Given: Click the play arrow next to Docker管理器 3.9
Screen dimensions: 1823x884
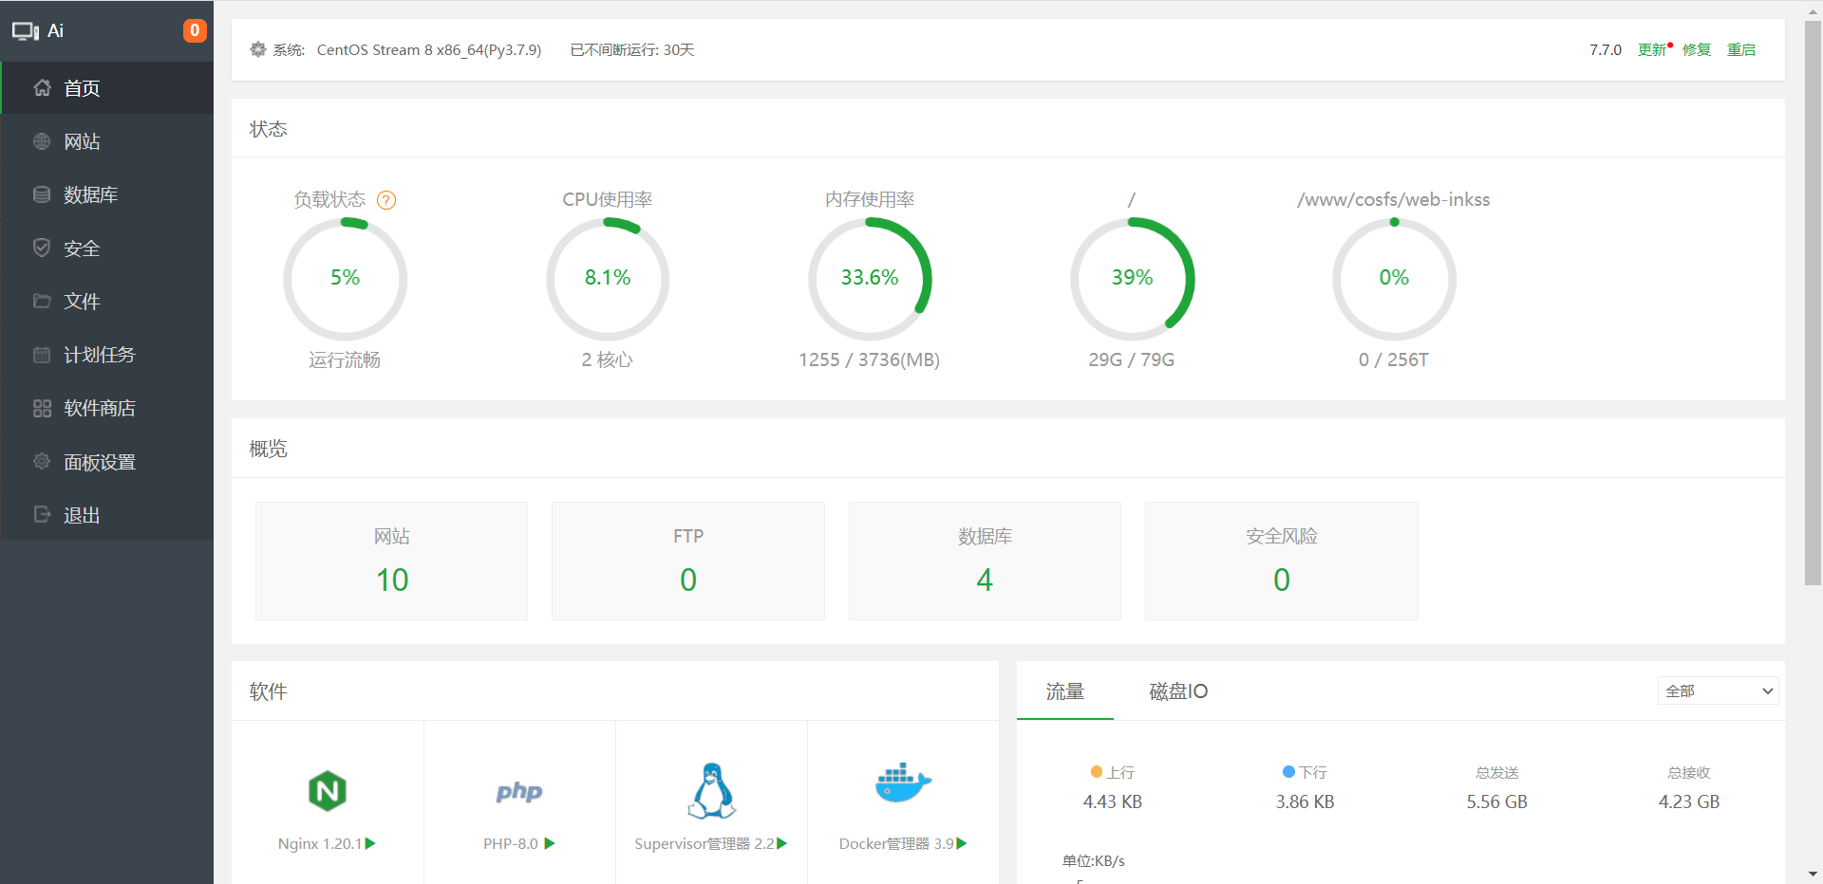Looking at the screenshot, I should point(962,843).
